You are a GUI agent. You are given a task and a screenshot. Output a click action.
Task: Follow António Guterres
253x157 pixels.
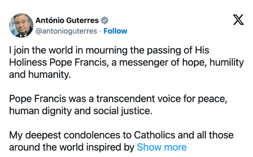pos(115,31)
